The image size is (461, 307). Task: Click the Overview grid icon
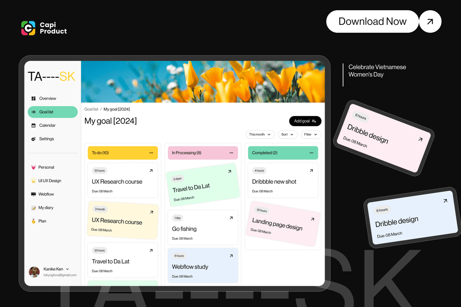click(33, 98)
